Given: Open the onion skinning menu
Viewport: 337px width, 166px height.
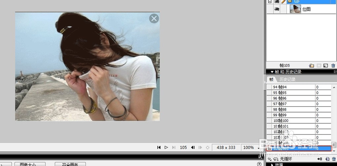Looking at the screenshot, I should 269,159.
